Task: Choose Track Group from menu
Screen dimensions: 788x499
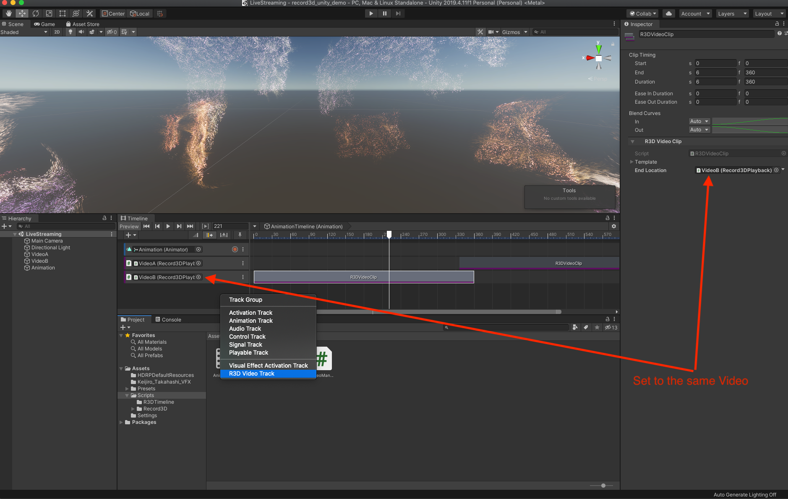Action: coord(268,300)
